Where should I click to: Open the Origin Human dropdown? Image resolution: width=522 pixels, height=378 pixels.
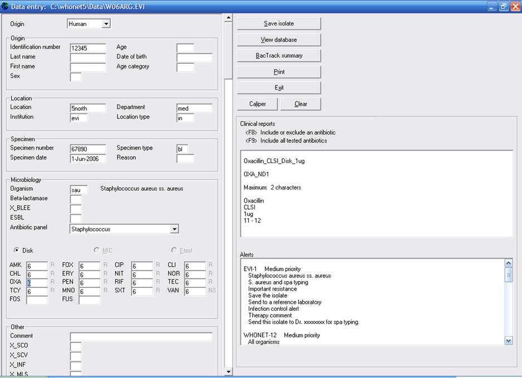coord(106,24)
